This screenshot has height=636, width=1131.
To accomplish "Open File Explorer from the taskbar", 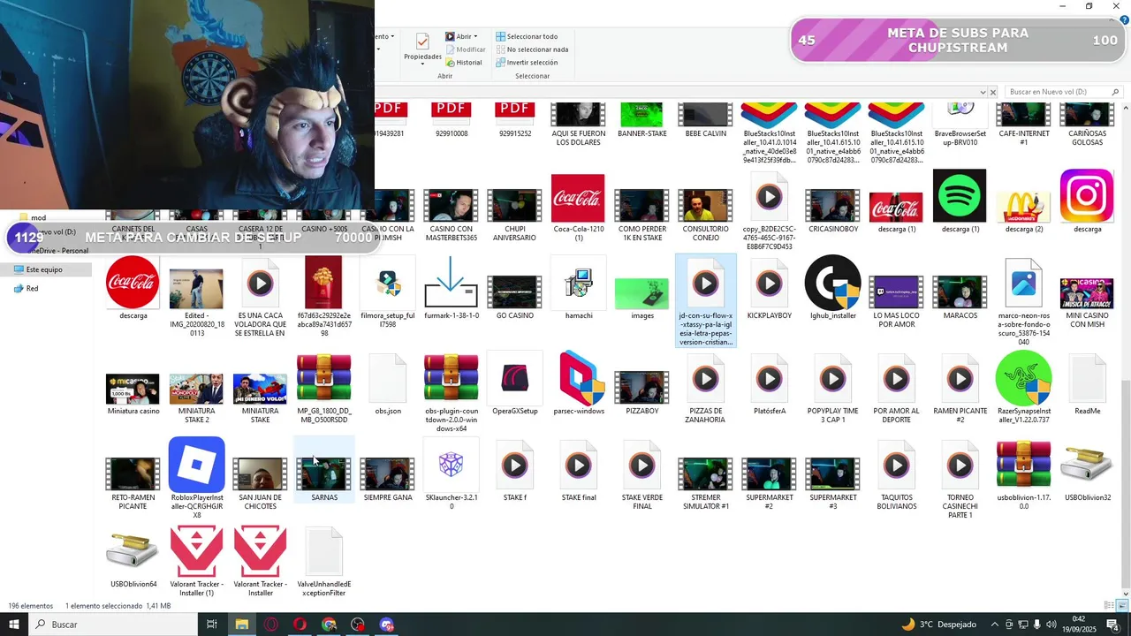I will pyautogui.click(x=241, y=625).
